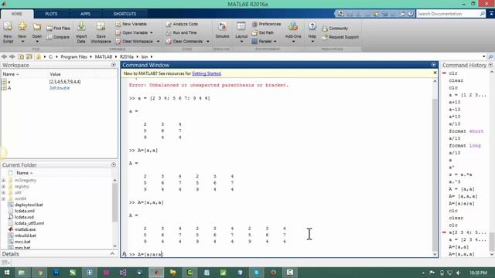Viewport: 495px width, 278px height.
Task: Click Analyze Code
Action: [x=182, y=24]
